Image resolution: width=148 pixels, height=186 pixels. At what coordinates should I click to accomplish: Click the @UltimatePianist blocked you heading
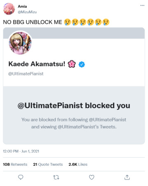pos(74,106)
